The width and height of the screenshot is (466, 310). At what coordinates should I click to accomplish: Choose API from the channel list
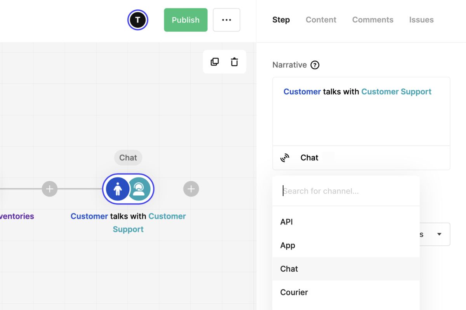[x=346, y=222]
